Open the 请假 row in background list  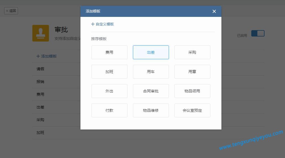(x=56, y=69)
